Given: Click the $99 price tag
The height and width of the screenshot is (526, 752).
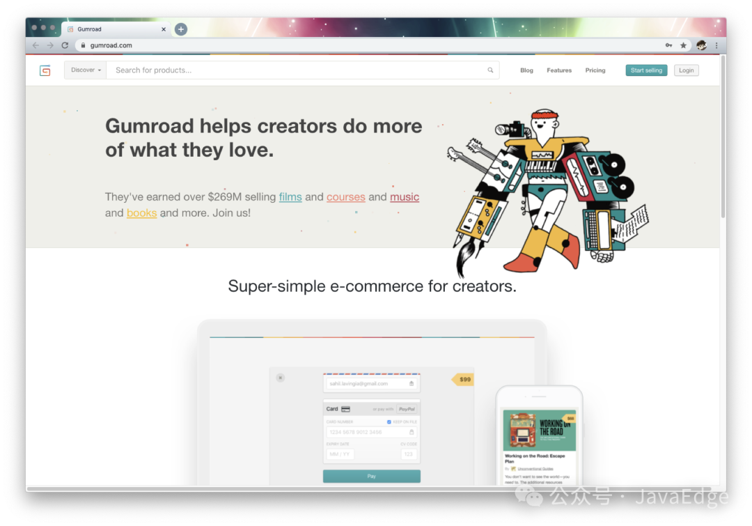Looking at the screenshot, I should [x=463, y=379].
